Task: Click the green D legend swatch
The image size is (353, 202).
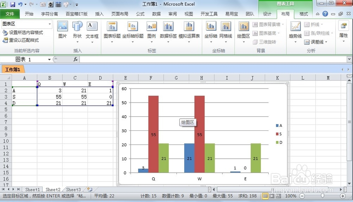Action: [277, 142]
